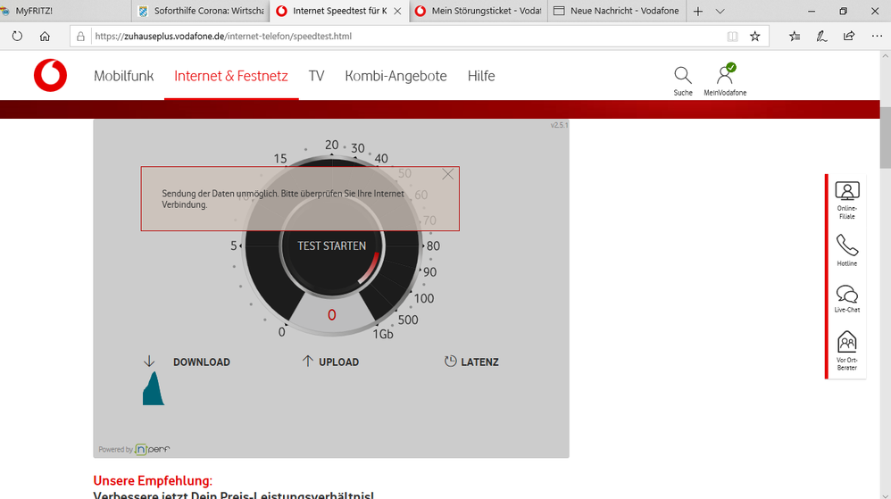The width and height of the screenshot is (891, 499).
Task: Click the 100 gauge label
Action: (424, 298)
